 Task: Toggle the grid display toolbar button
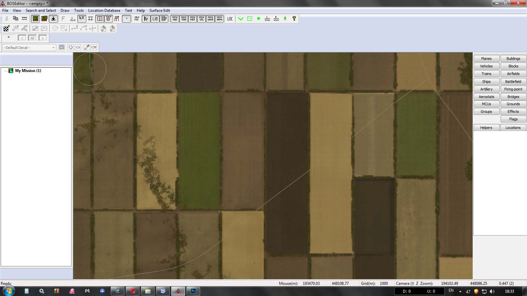click(x=91, y=19)
